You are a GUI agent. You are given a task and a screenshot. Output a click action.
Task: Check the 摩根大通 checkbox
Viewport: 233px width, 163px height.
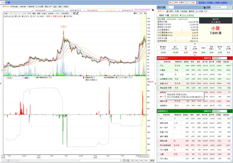click(x=158, y=101)
